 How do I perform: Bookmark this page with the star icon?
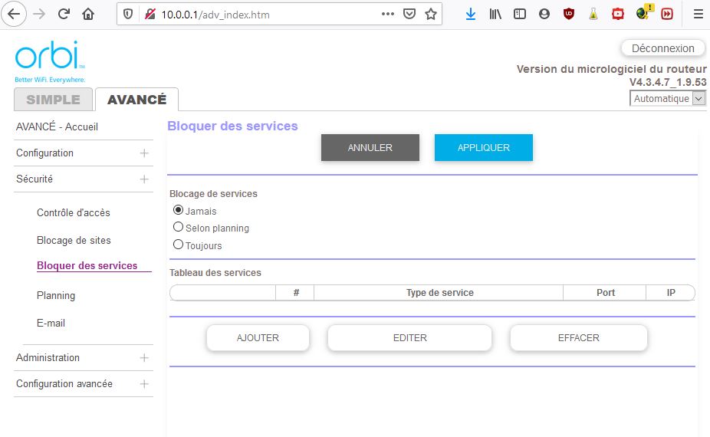(431, 14)
